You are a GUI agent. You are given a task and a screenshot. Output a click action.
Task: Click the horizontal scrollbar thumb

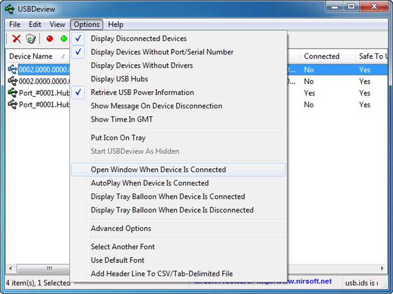43,269
